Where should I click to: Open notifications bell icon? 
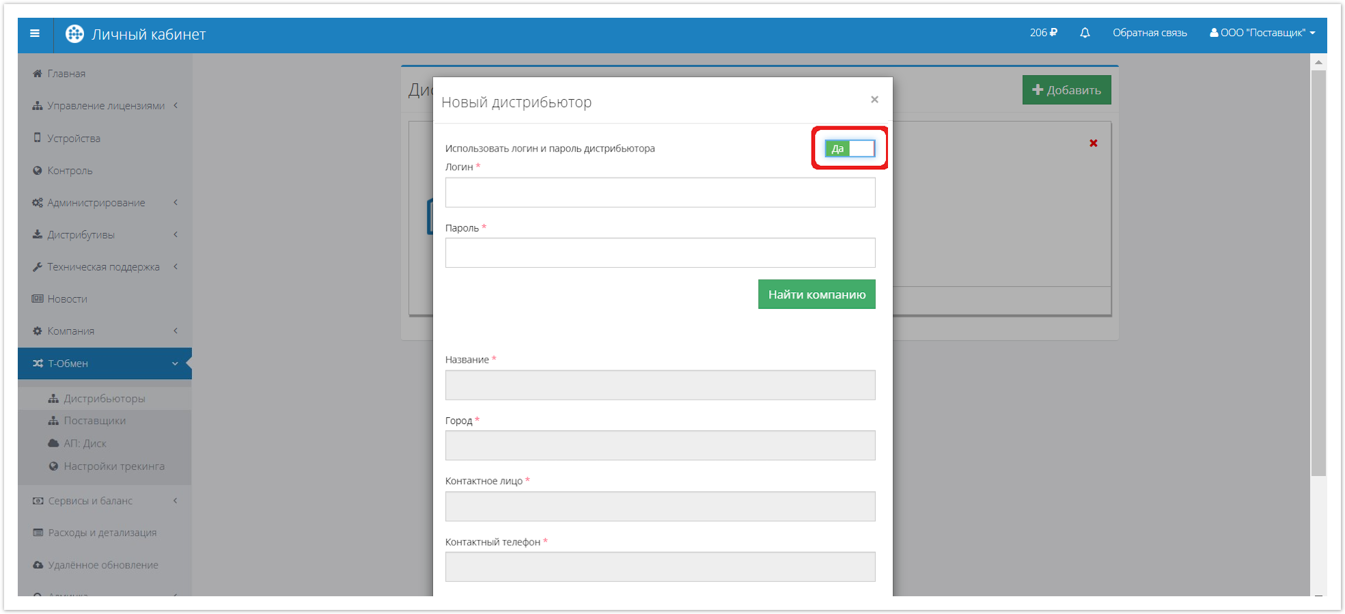click(1085, 33)
